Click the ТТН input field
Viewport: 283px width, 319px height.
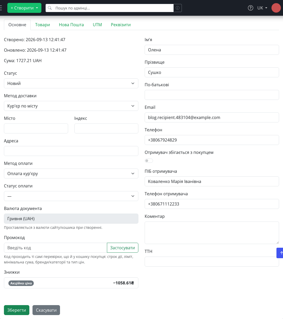point(212,262)
